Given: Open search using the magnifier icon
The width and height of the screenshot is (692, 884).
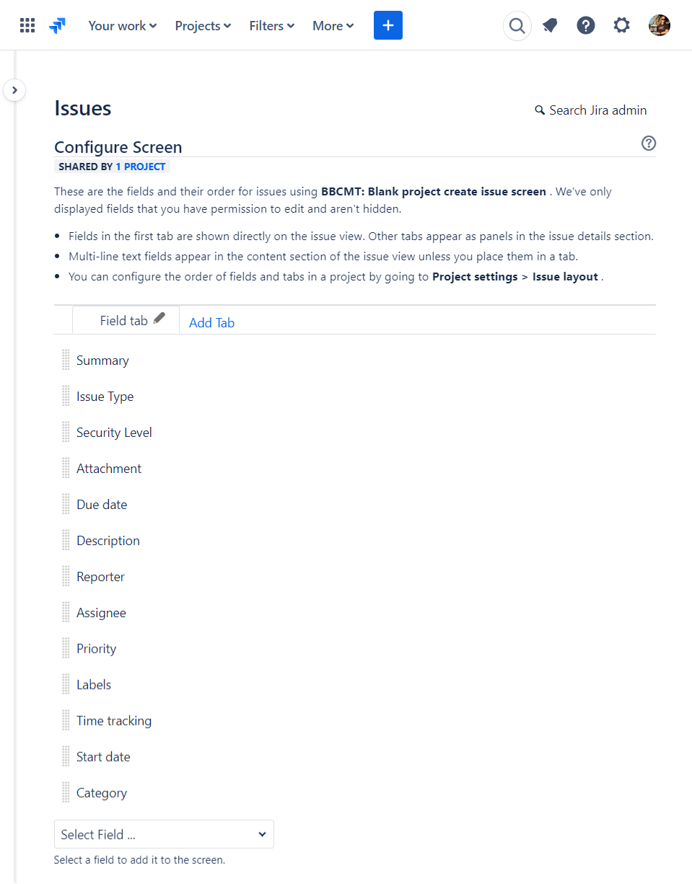Looking at the screenshot, I should click(x=517, y=25).
